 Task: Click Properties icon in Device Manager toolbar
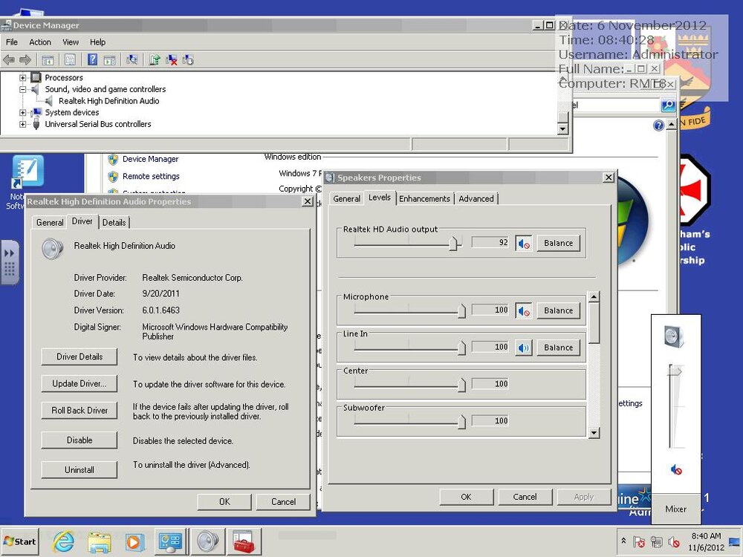(70, 59)
